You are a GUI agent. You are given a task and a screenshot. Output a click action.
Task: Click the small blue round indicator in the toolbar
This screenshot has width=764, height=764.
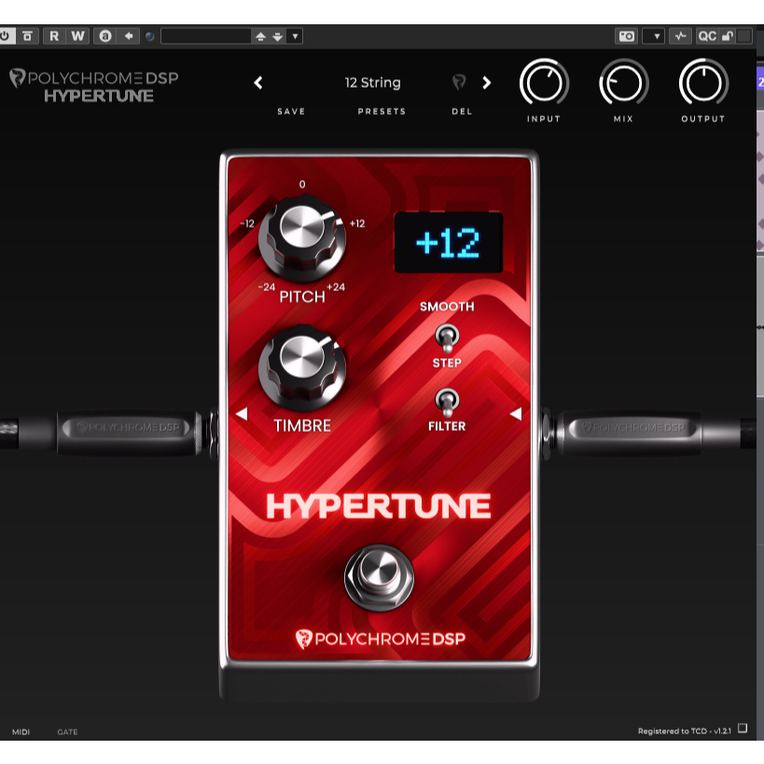point(149,36)
